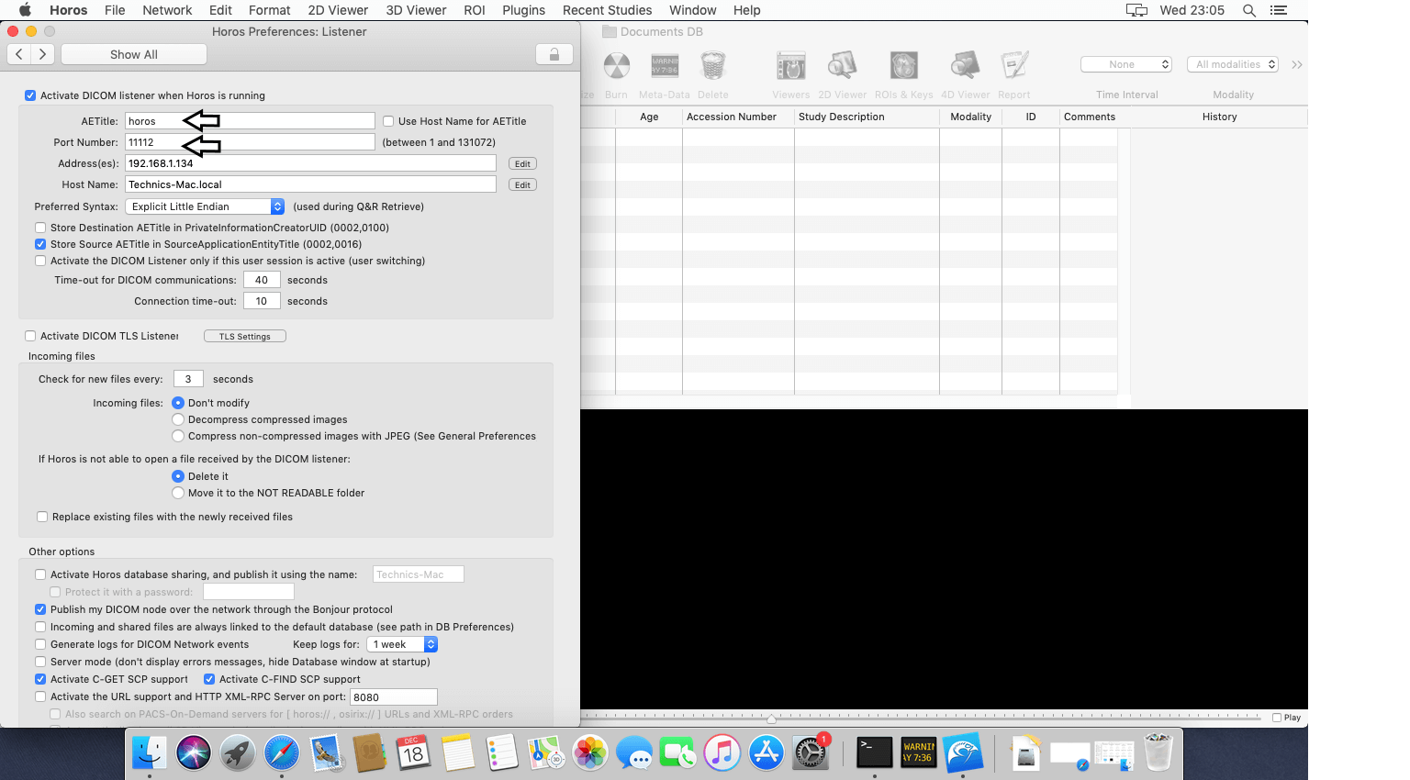Open Calendar icon in the dock

coord(414,753)
